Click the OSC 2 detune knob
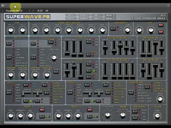 click(x=47, y=75)
